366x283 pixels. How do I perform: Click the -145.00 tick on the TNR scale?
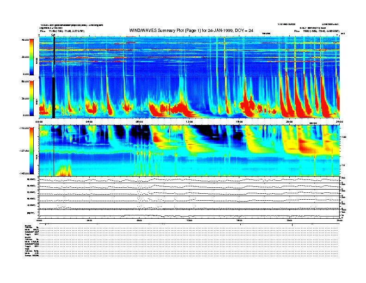click(24, 173)
